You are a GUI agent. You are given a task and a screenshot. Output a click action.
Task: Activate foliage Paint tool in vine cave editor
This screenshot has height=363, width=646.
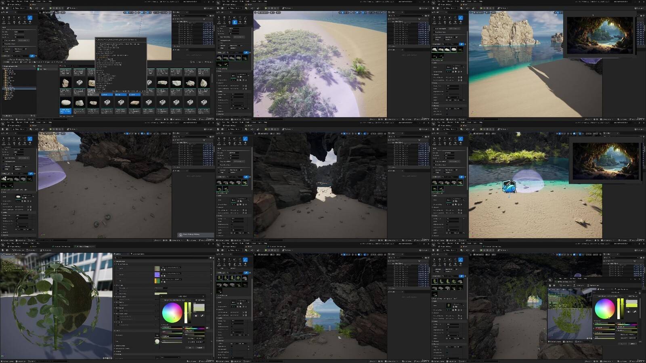[460, 260]
